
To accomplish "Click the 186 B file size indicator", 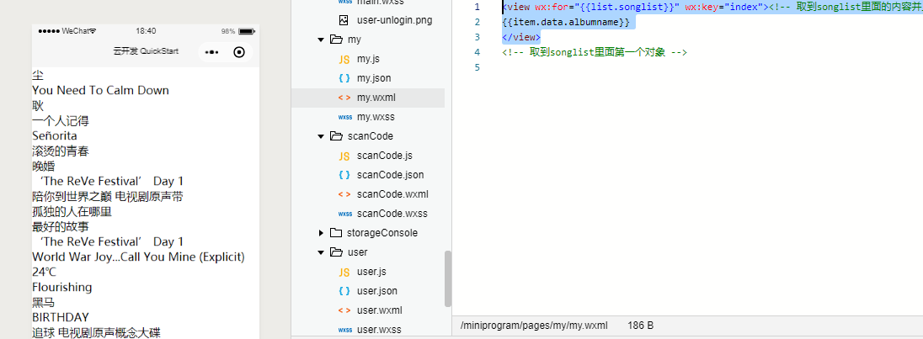I will coord(640,325).
